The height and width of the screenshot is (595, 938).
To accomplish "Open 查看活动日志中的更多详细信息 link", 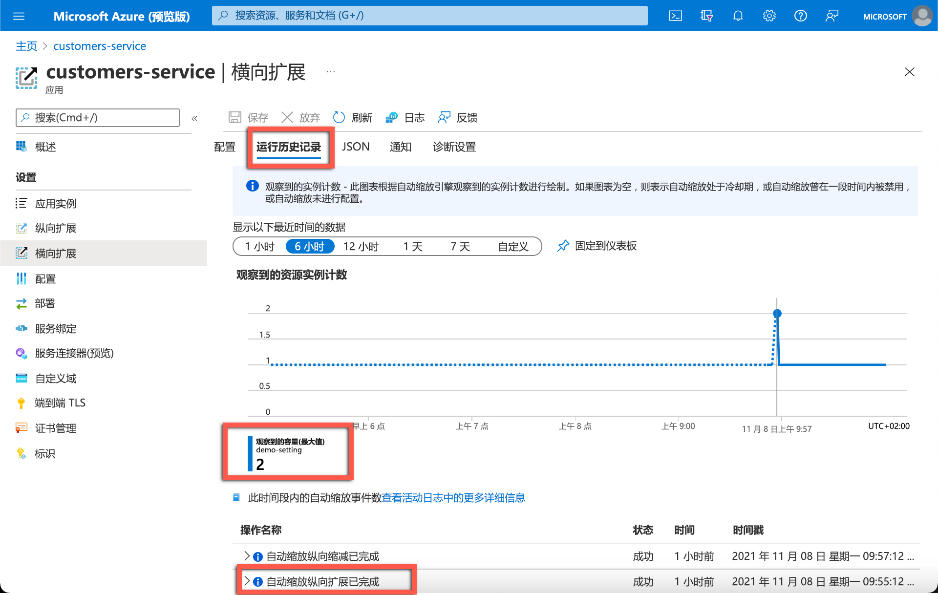I will [453, 498].
